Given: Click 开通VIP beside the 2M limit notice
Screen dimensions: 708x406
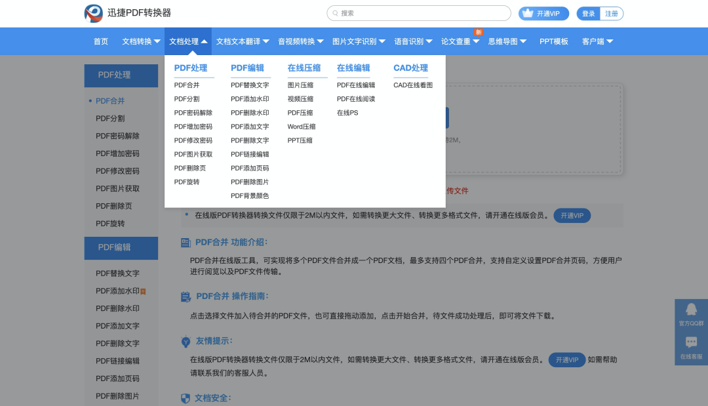Looking at the screenshot, I should 572,216.
